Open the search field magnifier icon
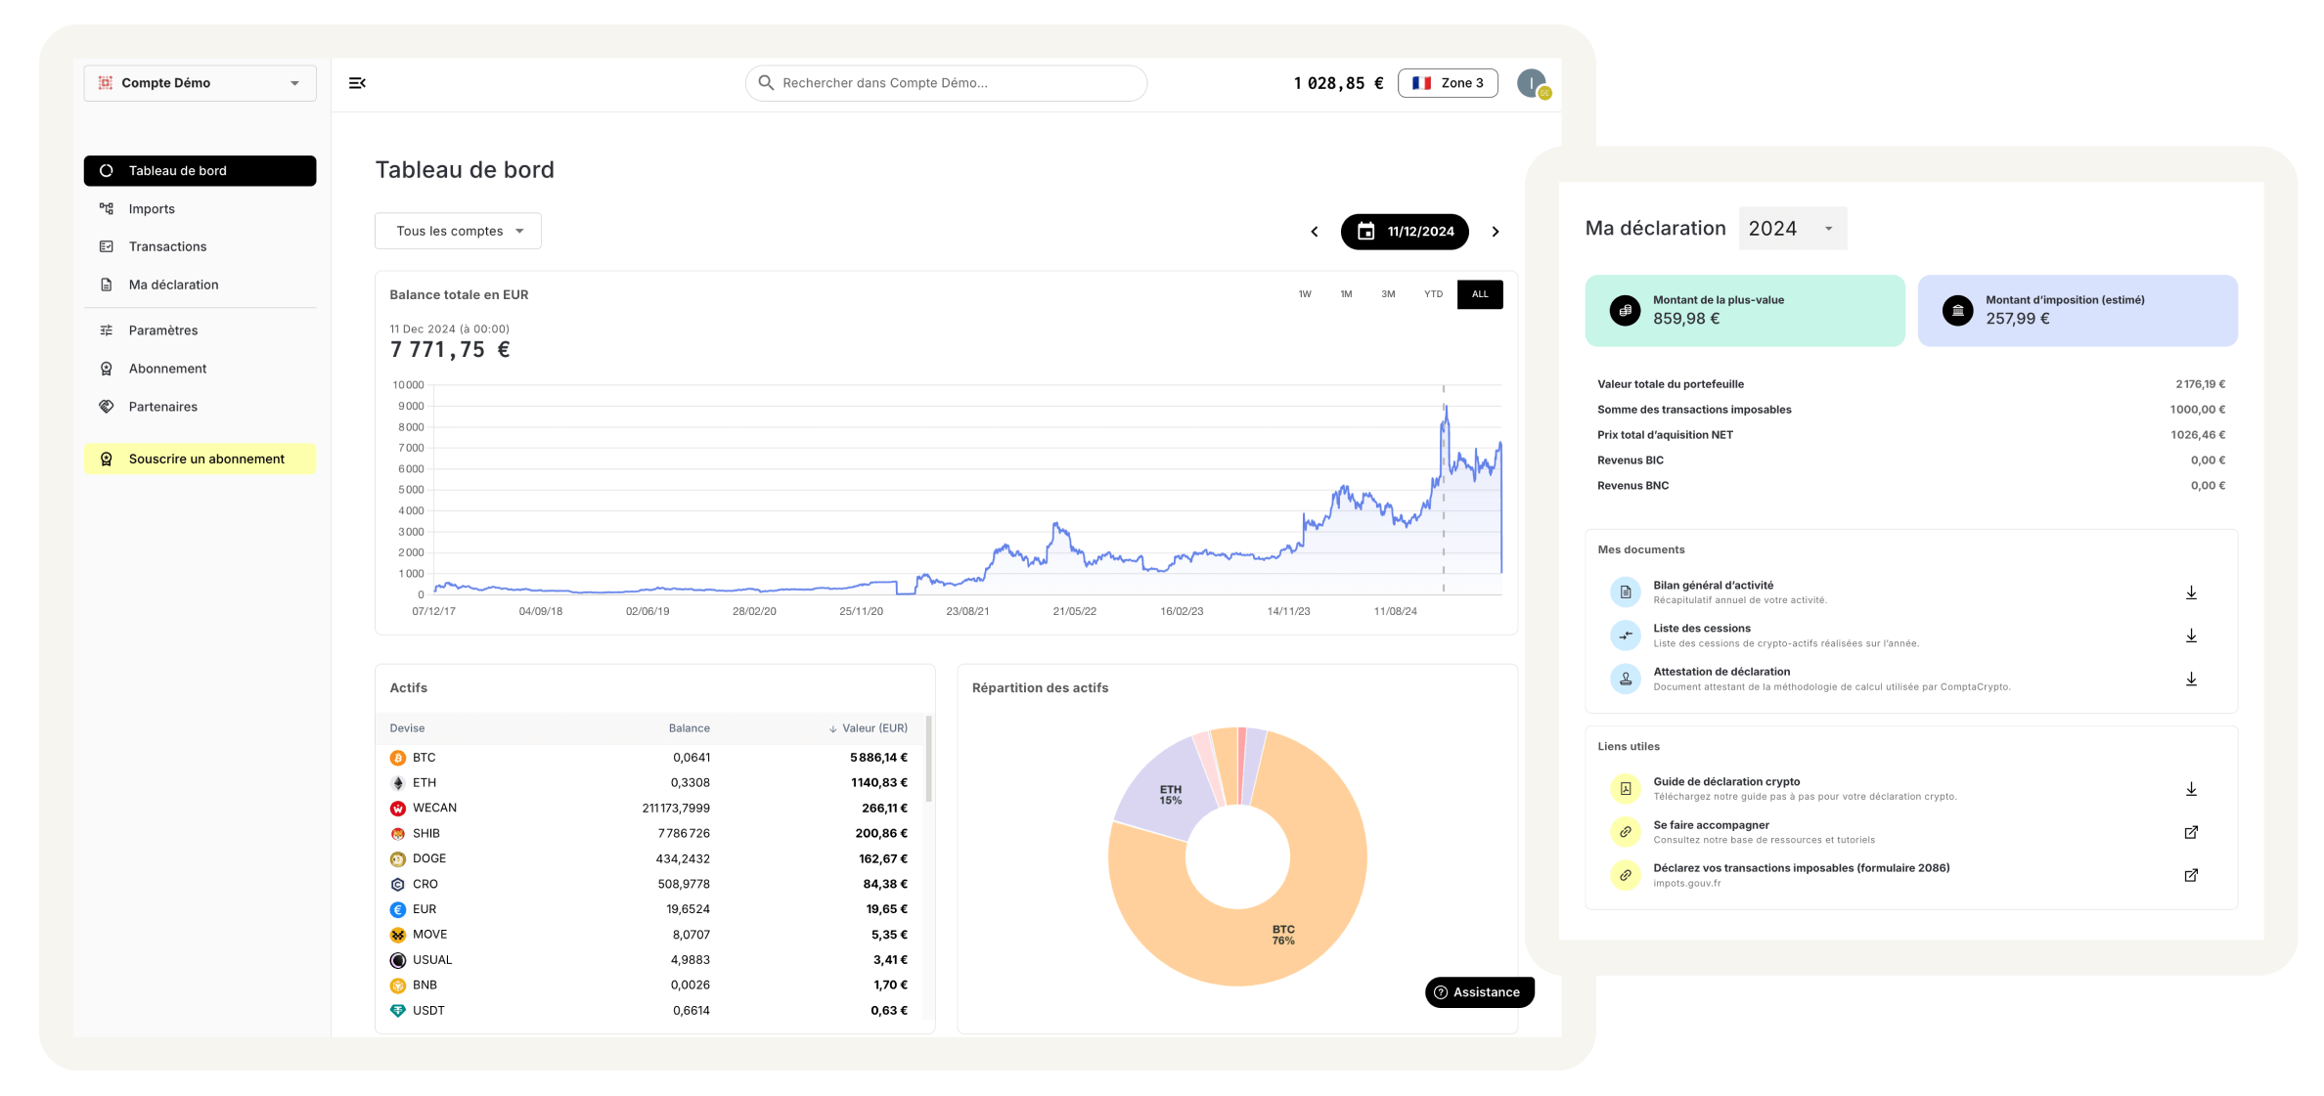 point(766,82)
